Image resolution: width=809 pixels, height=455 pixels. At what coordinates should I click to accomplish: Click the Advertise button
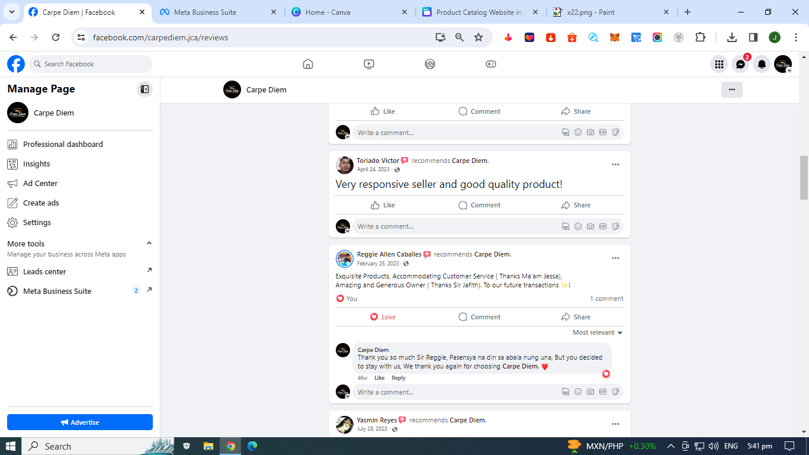[80, 422]
